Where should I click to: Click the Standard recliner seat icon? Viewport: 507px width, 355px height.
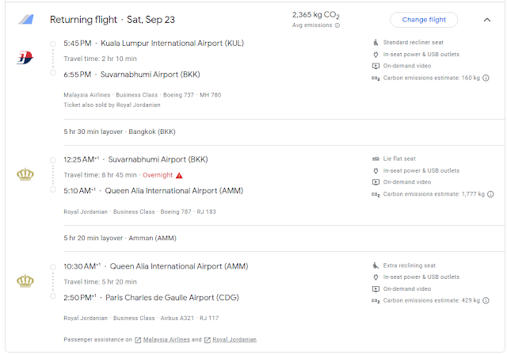point(375,42)
